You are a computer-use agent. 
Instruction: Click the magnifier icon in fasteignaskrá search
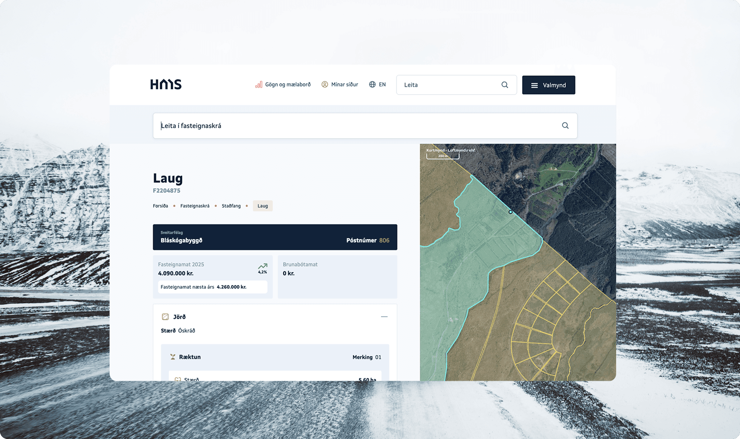coord(565,125)
